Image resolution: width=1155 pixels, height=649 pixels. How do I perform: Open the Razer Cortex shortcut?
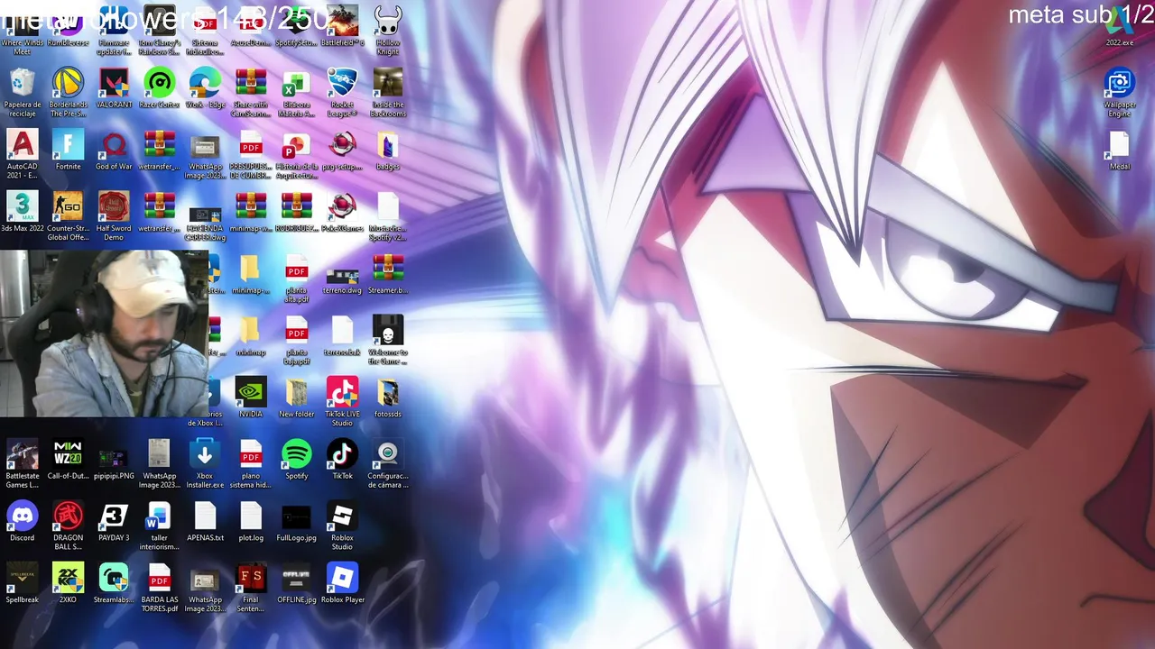[160, 88]
